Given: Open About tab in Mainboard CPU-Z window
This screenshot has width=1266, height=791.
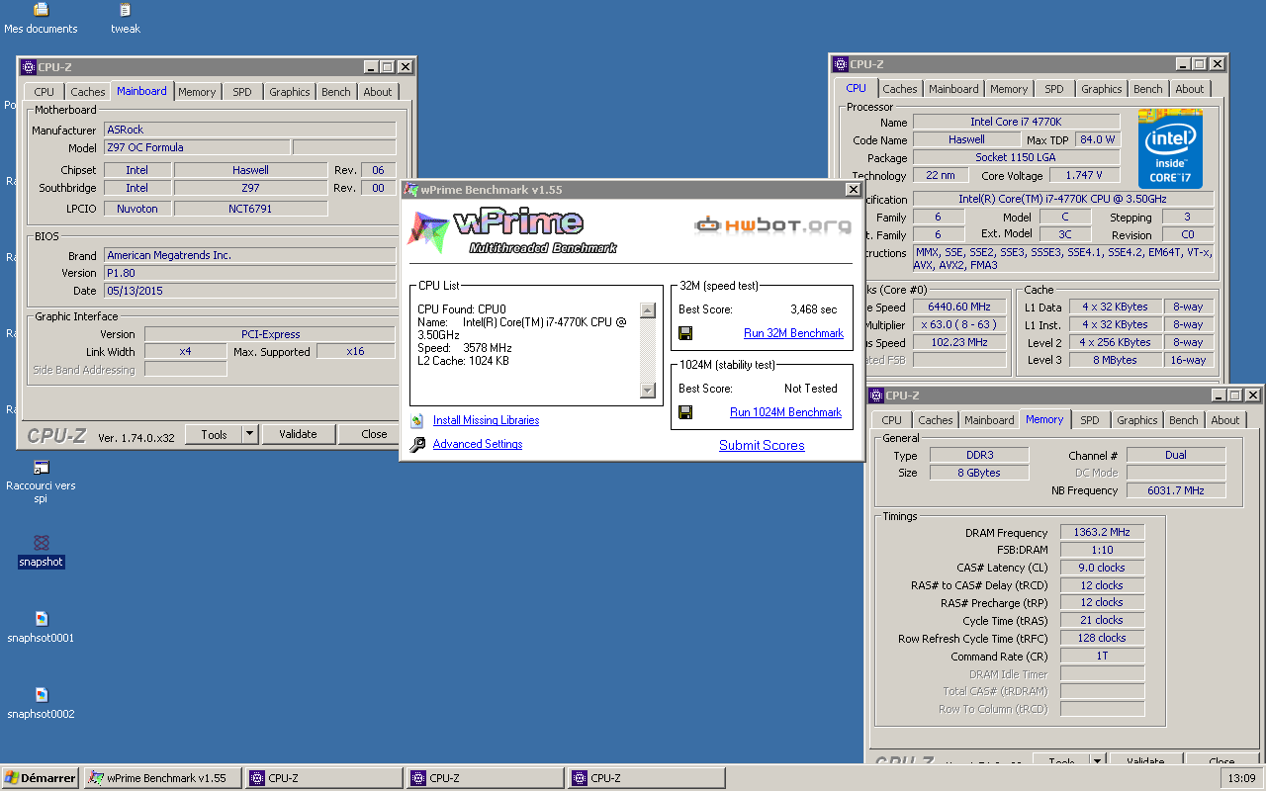Looking at the screenshot, I should pos(378,92).
